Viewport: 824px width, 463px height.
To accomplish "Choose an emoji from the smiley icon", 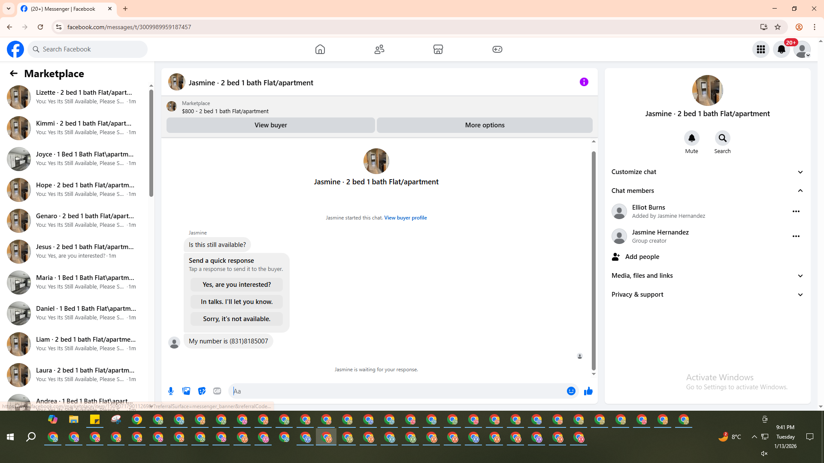I will click(571, 391).
